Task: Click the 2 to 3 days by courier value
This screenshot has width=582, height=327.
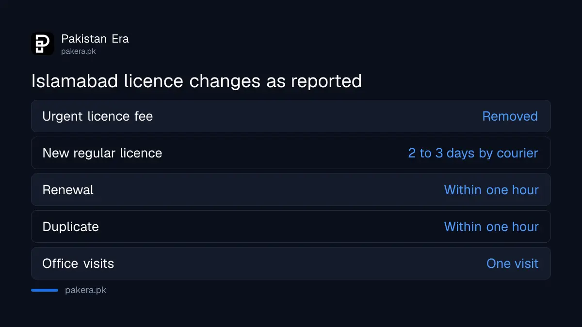Action: tap(473, 153)
